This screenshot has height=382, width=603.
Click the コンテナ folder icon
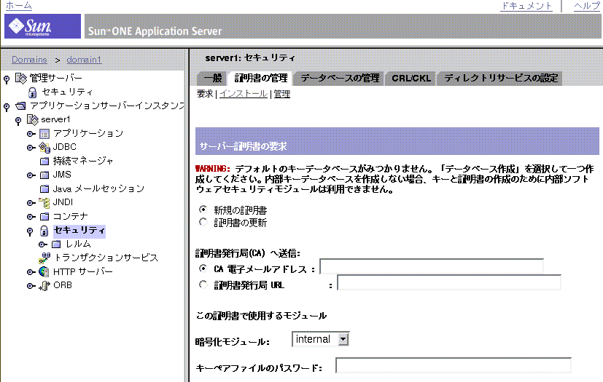coord(44,216)
